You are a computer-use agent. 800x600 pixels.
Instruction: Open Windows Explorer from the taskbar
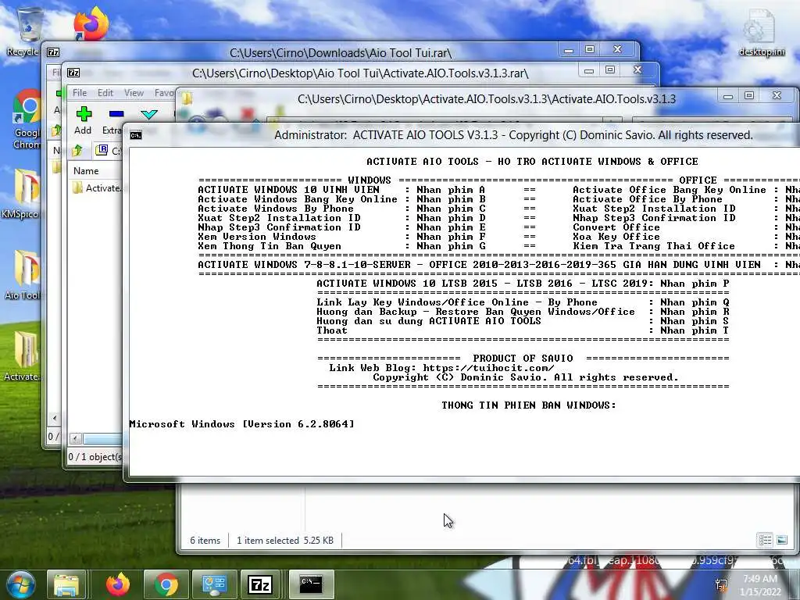66,584
